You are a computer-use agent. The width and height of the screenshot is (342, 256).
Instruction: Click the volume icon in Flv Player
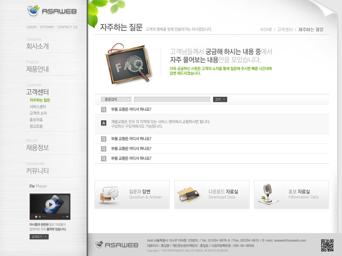67,217
